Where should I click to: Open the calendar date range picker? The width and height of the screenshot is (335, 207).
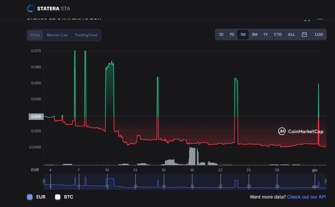pyautogui.click(x=304, y=34)
